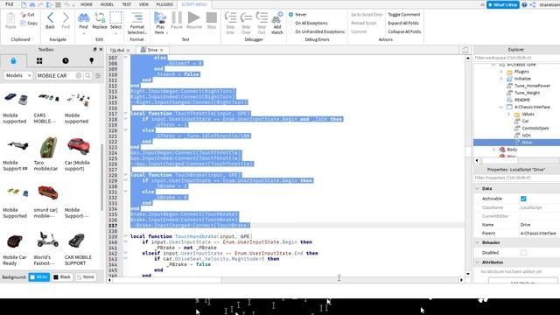Collapse the A-Chassis Interface tree node

(x=501, y=107)
